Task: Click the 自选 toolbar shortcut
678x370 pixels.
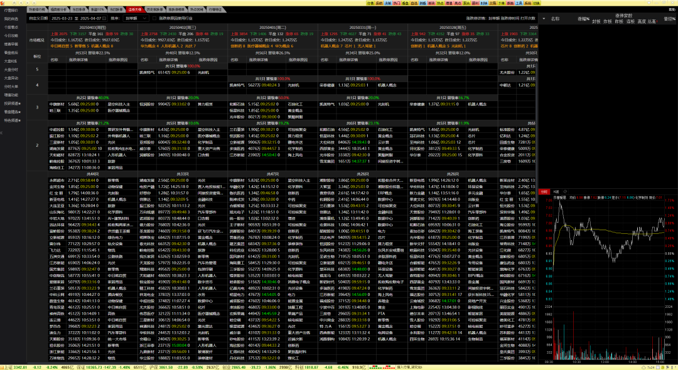Action: click(x=414, y=3)
